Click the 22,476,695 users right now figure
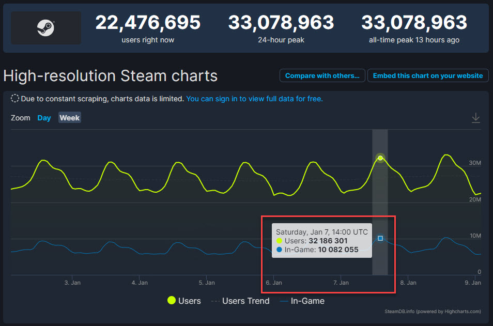This screenshot has height=326, width=493. pos(148,23)
